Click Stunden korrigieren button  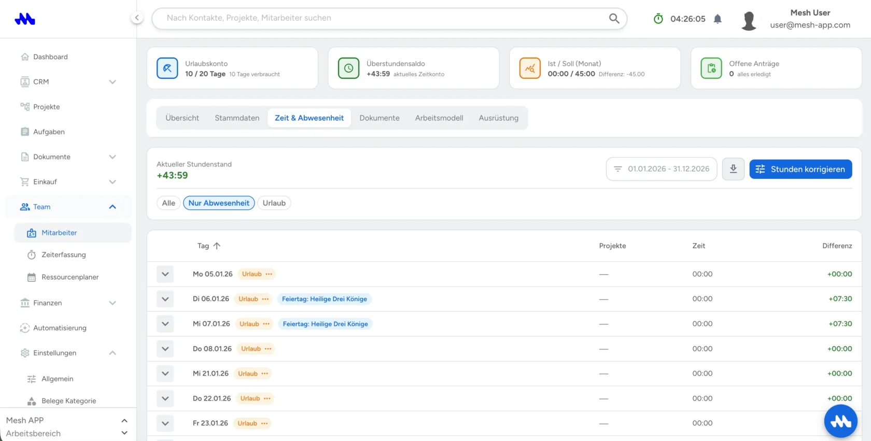click(x=800, y=169)
